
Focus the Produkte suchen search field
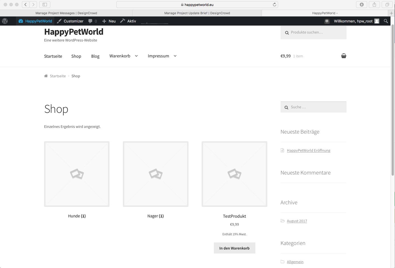pyautogui.click(x=313, y=33)
